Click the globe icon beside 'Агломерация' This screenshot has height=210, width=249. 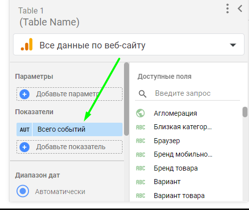pos(140,113)
